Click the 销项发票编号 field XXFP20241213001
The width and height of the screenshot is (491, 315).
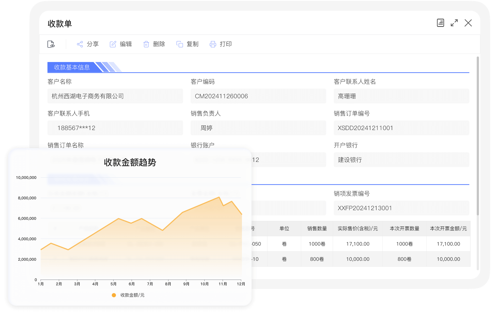(402, 208)
